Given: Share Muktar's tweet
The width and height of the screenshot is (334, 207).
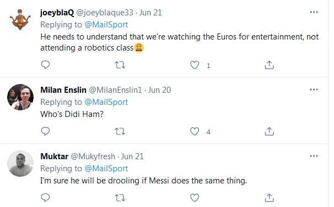Looking at the screenshot, I should [269, 198].
